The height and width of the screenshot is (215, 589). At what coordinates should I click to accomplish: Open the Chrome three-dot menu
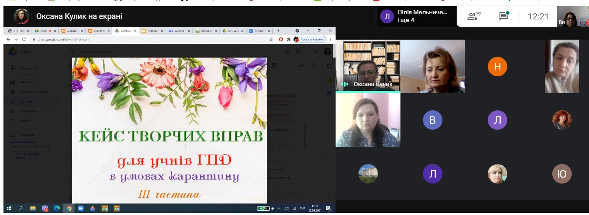330,39
